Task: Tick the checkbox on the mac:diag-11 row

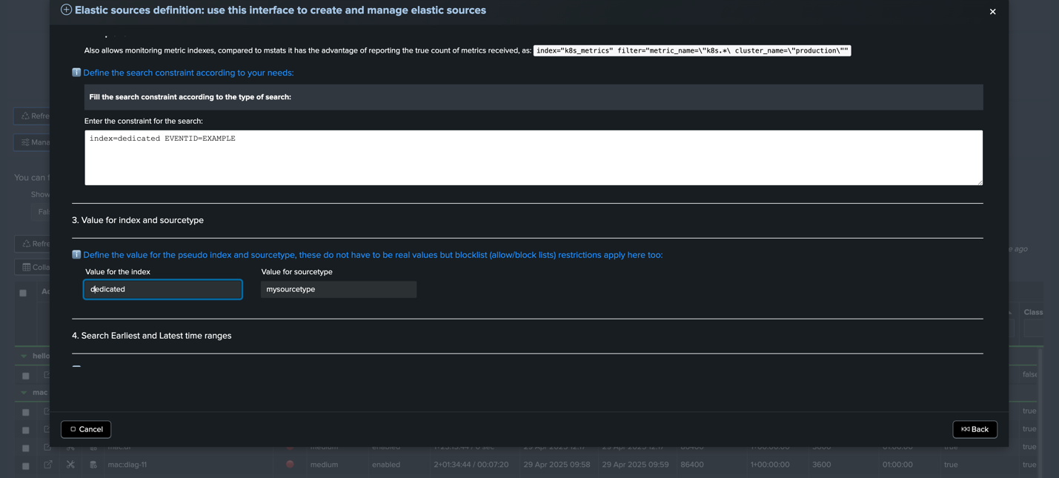Action: click(x=25, y=464)
